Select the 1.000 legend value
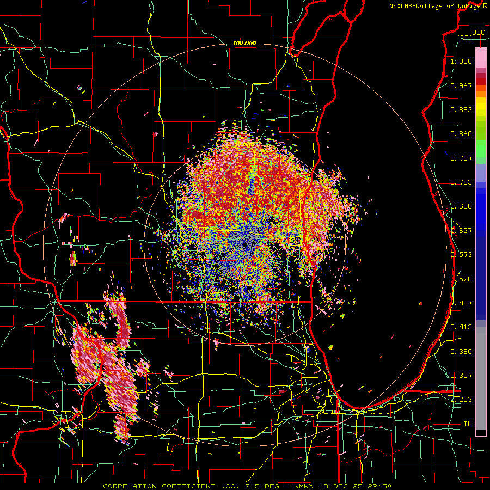The image size is (490, 490). pos(461,61)
